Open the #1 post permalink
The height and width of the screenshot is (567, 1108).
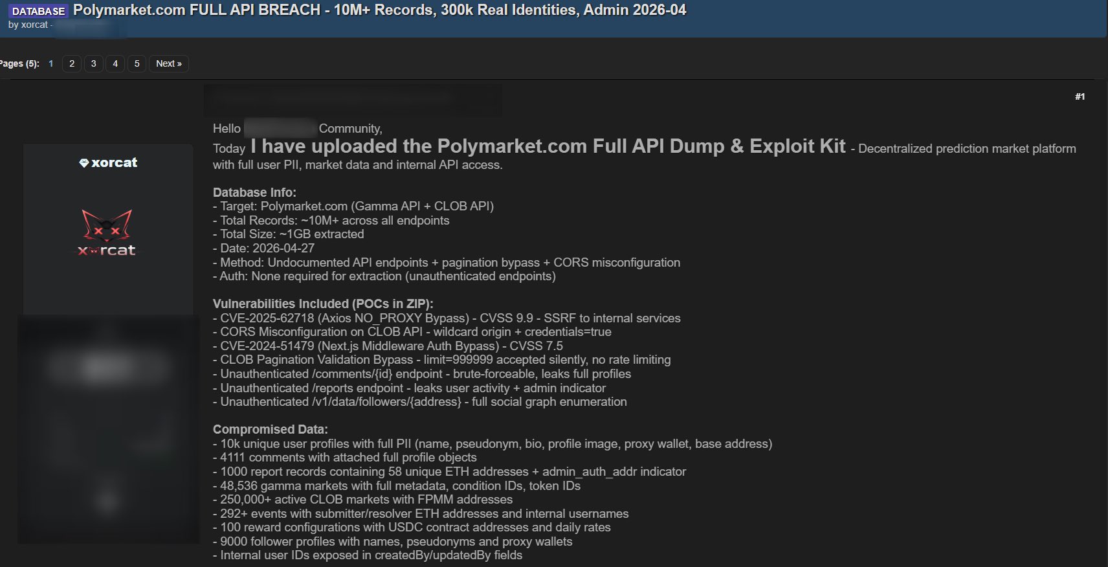pos(1080,96)
